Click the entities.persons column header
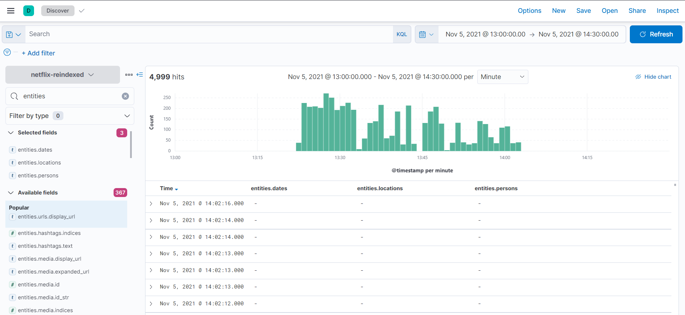 click(x=496, y=188)
